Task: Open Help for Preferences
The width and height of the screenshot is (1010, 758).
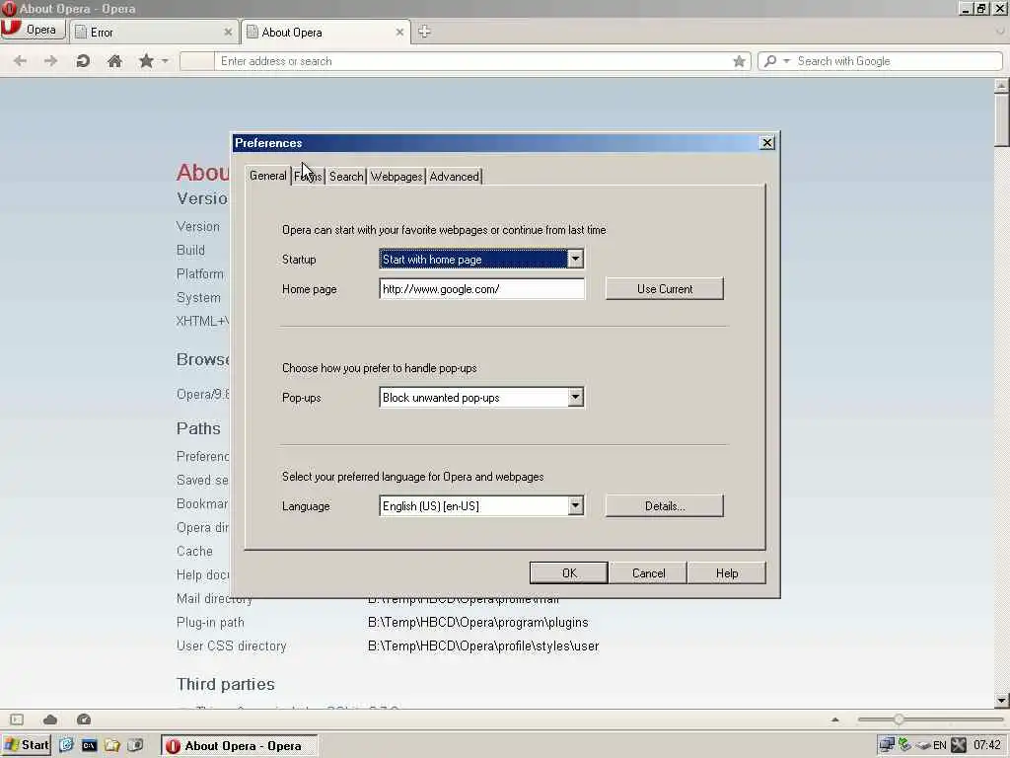Action: coord(727,573)
